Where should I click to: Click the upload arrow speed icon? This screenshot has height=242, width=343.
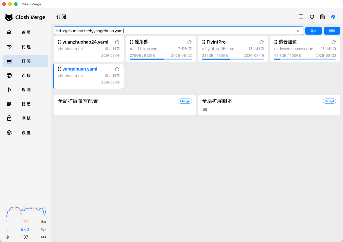click(x=7, y=222)
